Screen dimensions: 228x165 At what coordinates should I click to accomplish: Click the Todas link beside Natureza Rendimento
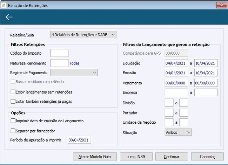(74, 63)
